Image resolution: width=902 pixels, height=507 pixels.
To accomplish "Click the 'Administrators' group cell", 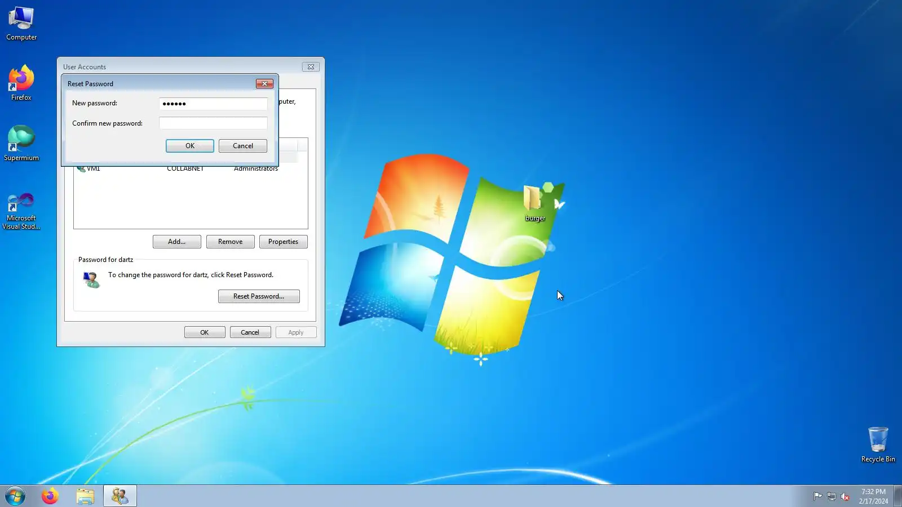I will point(256,168).
